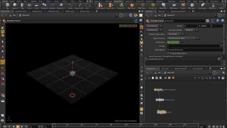227x128 pixels.
Task: Select the Draw Curve shelf tool
Action: click(79, 6)
